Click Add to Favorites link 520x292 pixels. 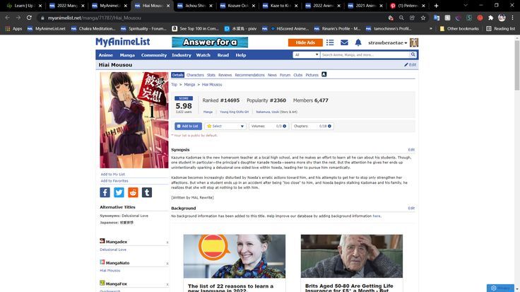pos(114,181)
